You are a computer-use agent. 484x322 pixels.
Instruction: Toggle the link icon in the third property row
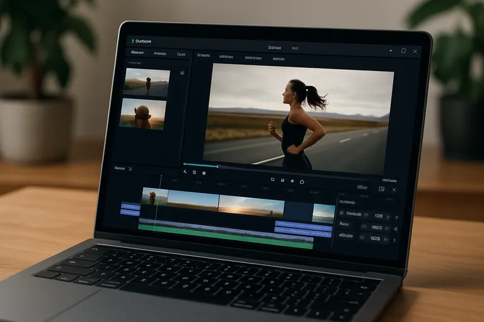tap(362, 237)
